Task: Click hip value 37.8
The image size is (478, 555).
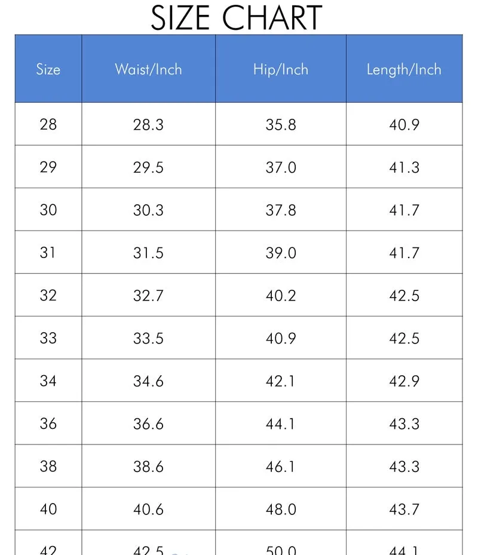Action: 281,210
